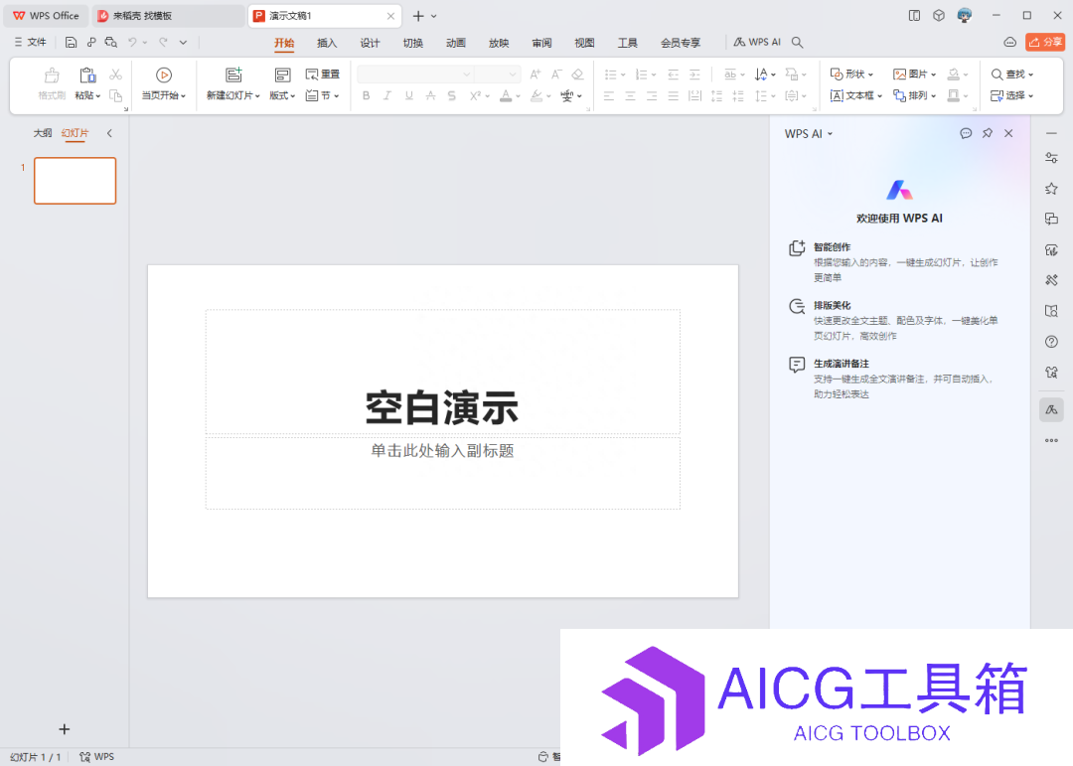Switch to Animation (动画) ribbon tab
The width and height of the screenshot is (1073, 766).
pos(456,43)
